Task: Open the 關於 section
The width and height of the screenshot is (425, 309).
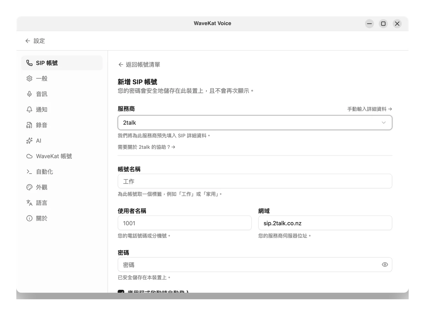Action: [x=62, y=218]
